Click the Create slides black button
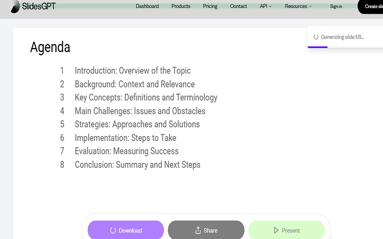Viewport: 383px width, 239px height. 371,7
